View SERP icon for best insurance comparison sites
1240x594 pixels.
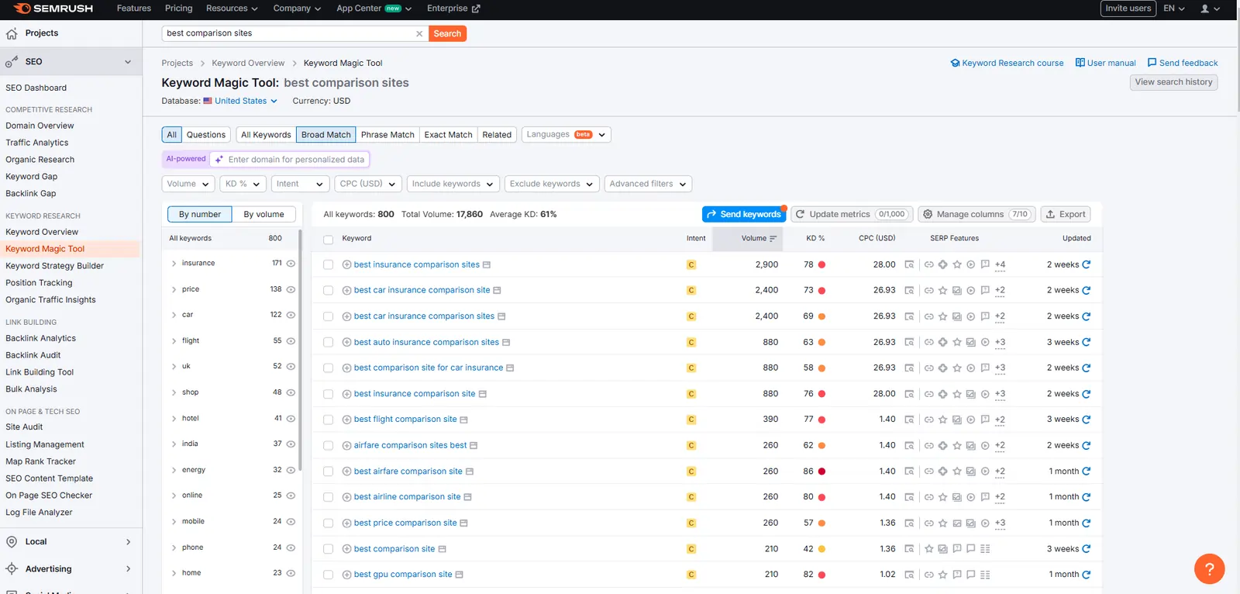click(909, 264)
